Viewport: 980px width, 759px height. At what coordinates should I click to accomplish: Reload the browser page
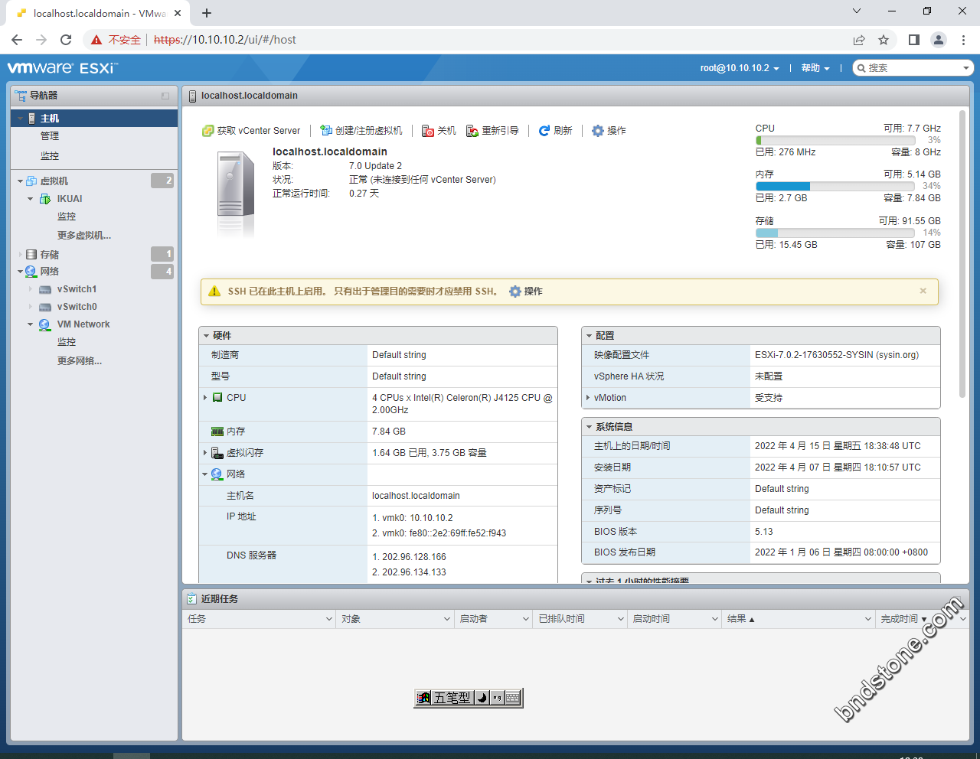point(66,40)
